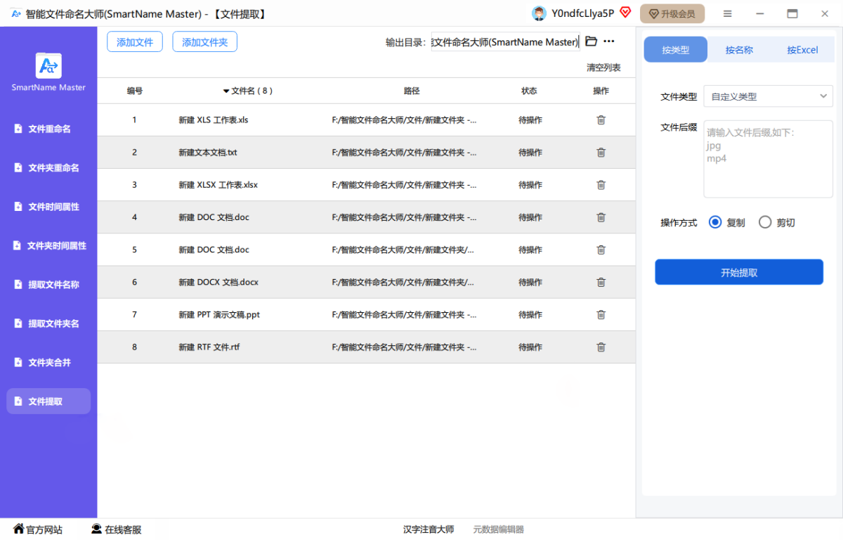Switch to the 按名称 tab
Image resolution: width=843 pixels, height=540 pixels.
tap(739, 50)
